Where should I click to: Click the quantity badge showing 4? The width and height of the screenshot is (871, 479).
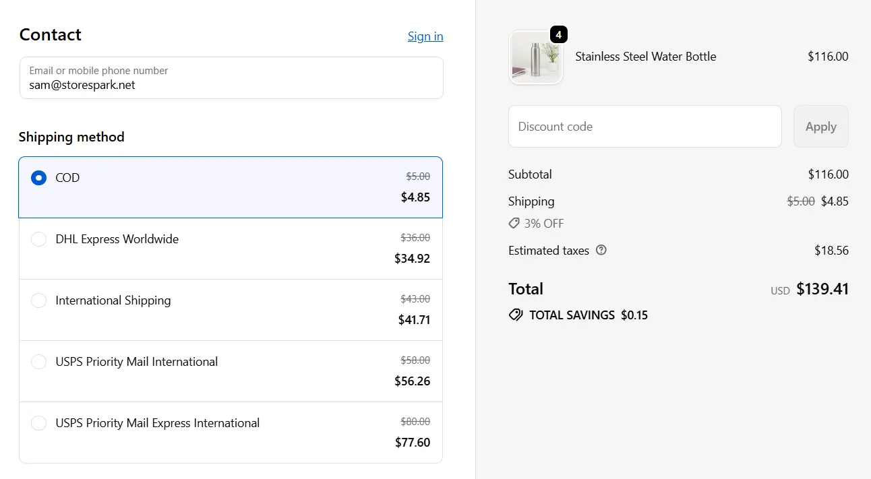tap(557, 34)
